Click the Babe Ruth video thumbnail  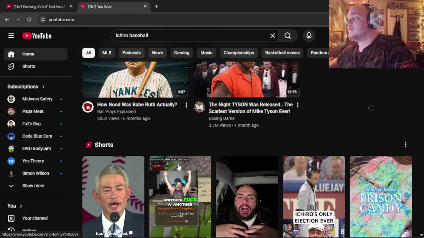point(136,79)
